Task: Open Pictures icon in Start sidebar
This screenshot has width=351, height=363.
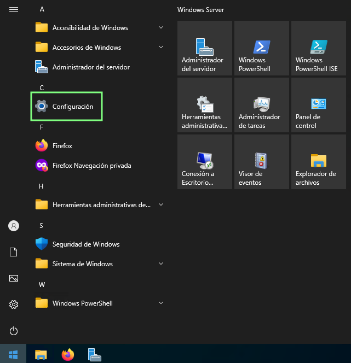Action: tap(14, 278)
